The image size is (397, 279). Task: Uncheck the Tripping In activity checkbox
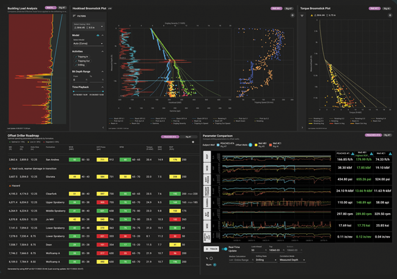point(75,56)
